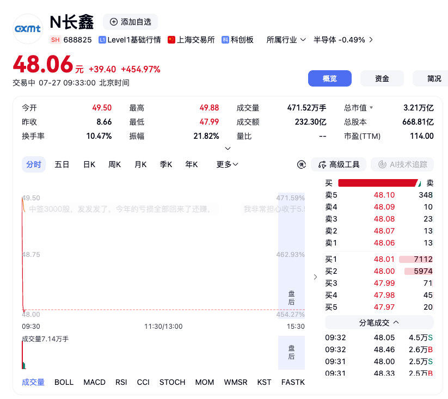This screenshot has width=448, height=399.
Task: Click trade tick 09:32 at 48.46
Action: tap(379, 349)
